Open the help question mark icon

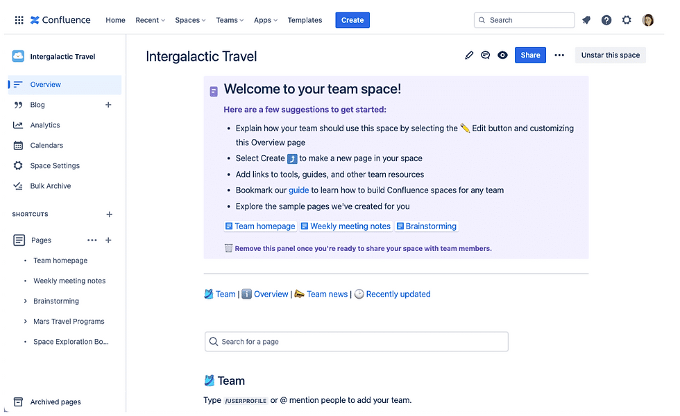pyautogui.click(x=606, y=20)
